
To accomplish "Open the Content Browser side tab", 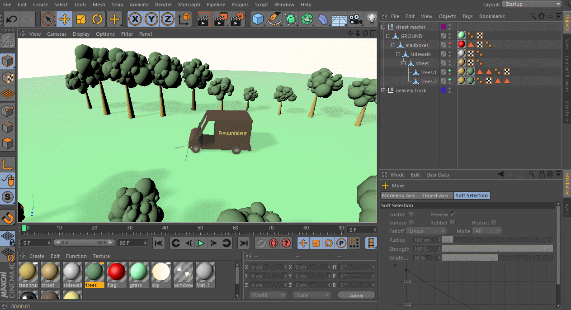I will (x=567, y=74).
